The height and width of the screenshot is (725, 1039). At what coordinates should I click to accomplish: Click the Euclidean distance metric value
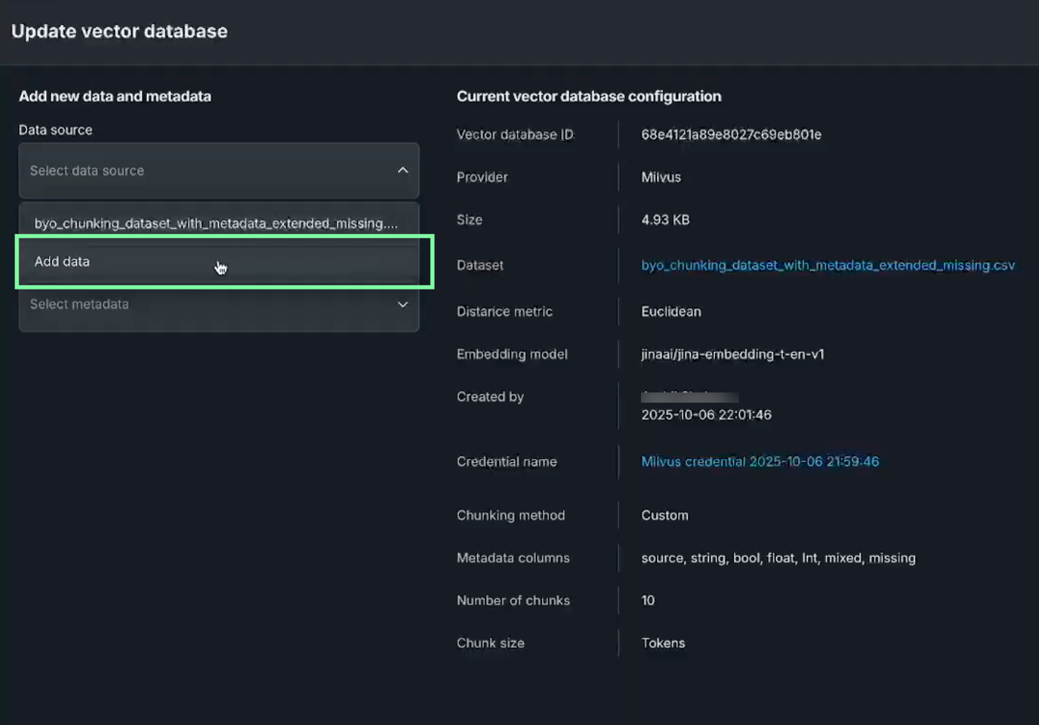point(671,312)
